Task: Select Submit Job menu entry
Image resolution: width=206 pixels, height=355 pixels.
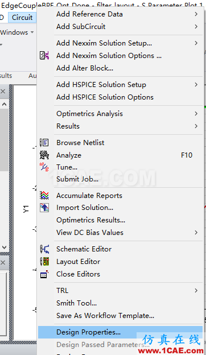Action: (77, 179)
